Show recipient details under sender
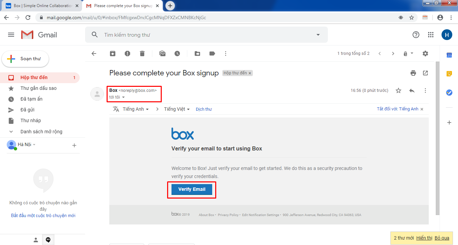The height and width of the screenshot is (245, 458). (123, 97)
